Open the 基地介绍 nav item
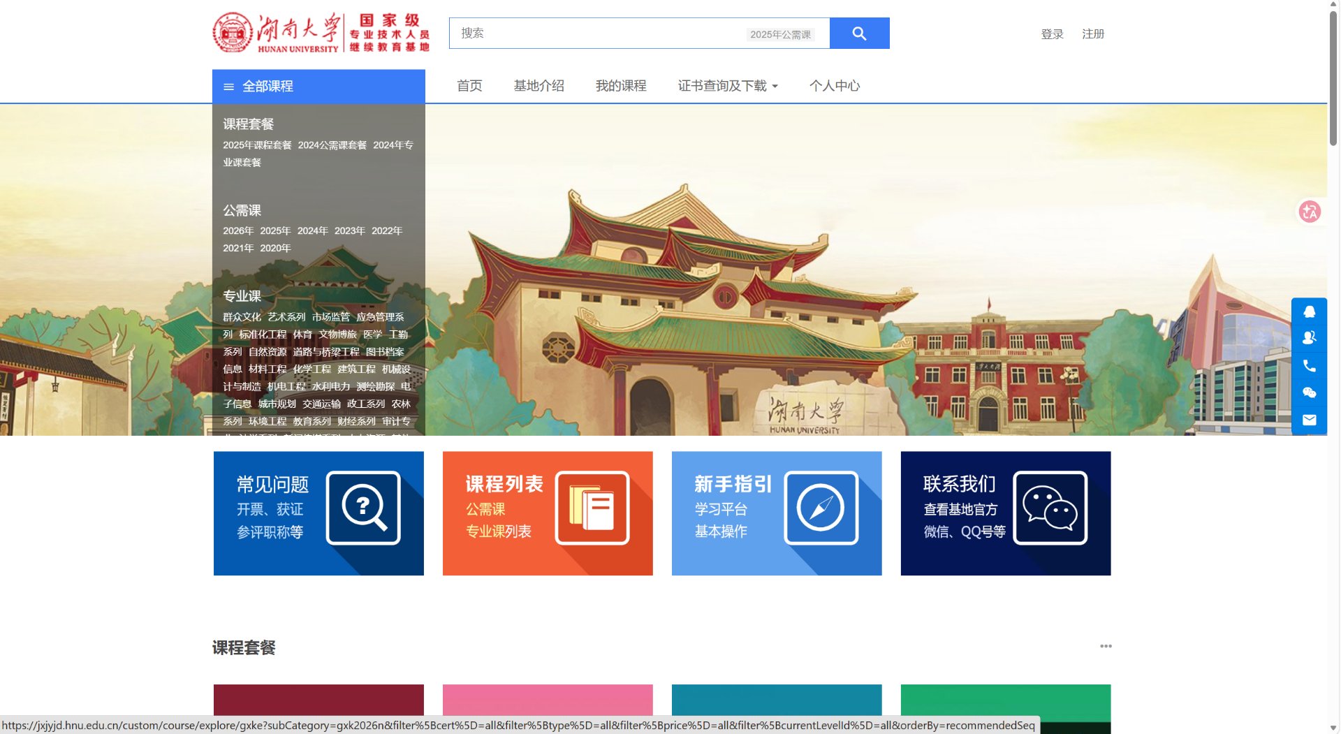The width and height of the screenshot is (1341, 734). 538,86
